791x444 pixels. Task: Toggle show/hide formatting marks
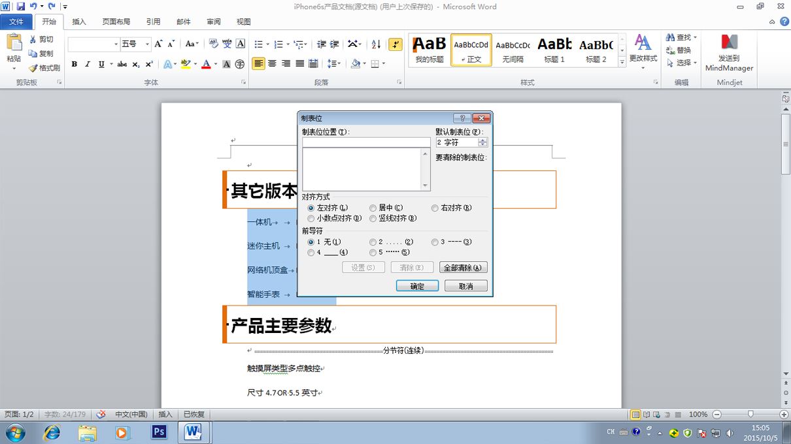tap(395, 44)
